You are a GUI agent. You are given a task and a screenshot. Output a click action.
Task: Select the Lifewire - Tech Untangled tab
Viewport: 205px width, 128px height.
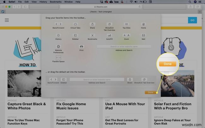pyautogui.click(x=101, y=12)
